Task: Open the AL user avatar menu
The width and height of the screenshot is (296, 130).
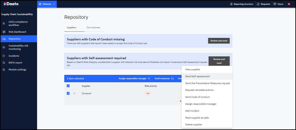Action: tap(289, 4)
